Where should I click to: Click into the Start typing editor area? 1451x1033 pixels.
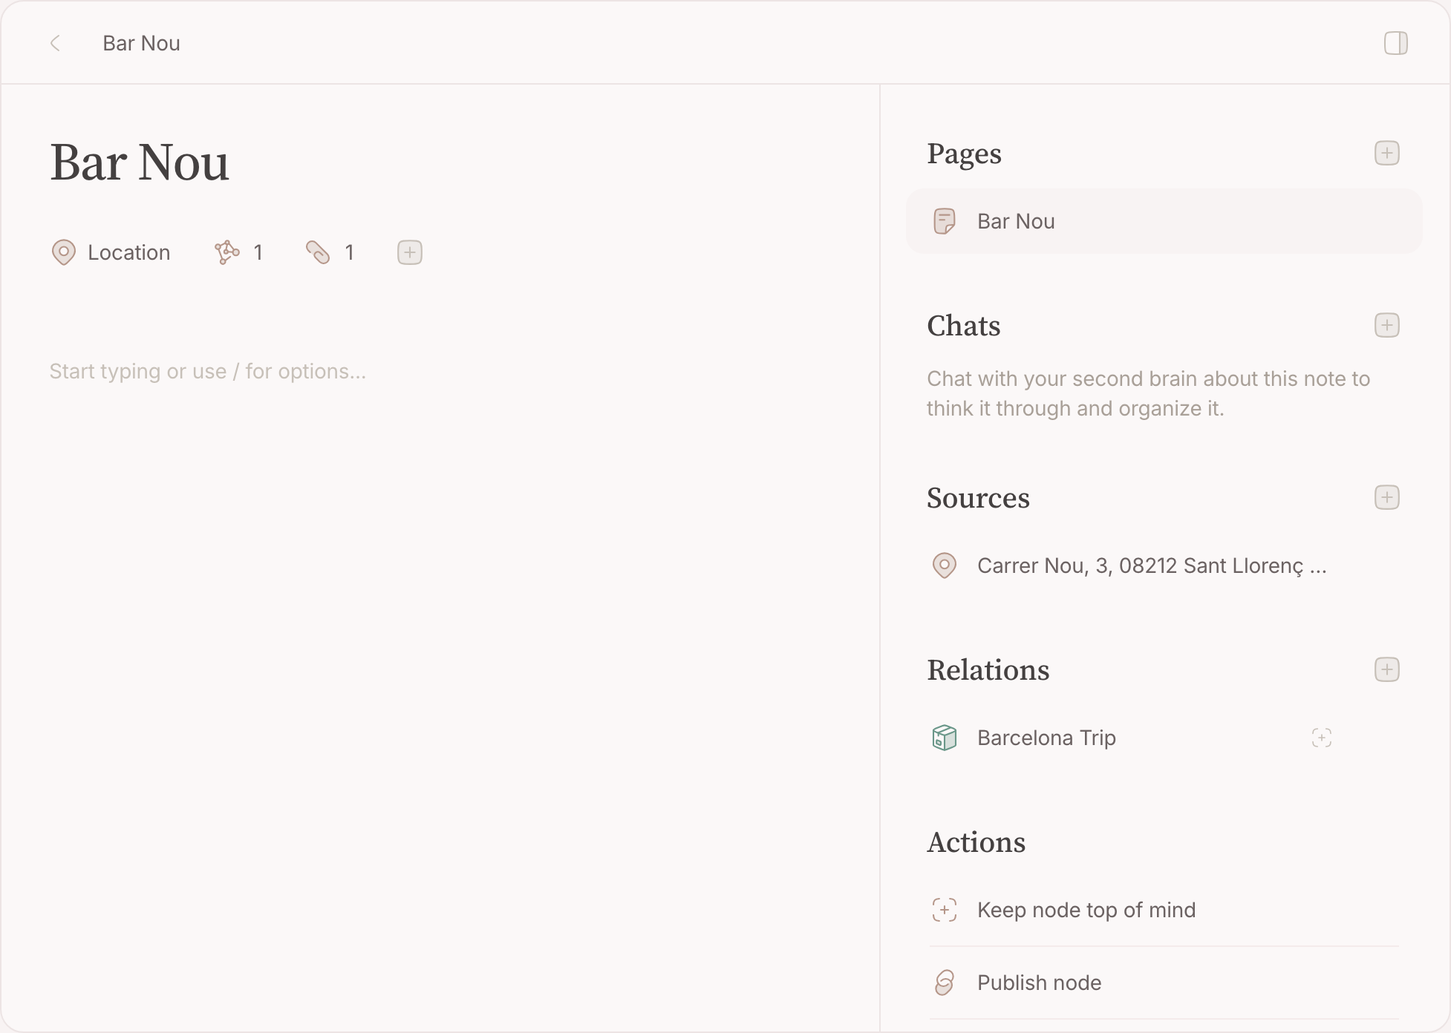[x=208, y=371]
